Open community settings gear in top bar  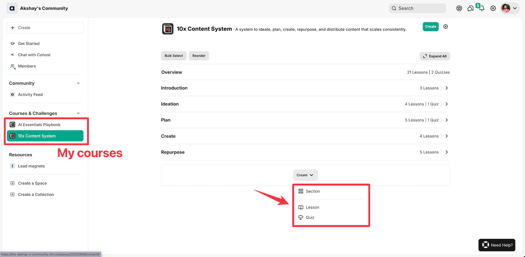(x=493, y=8)
